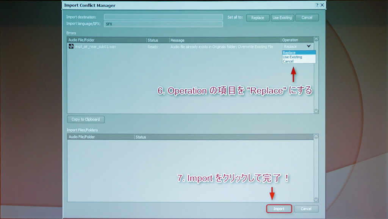Click Cancel button at dialog bottom

point(306,209)
